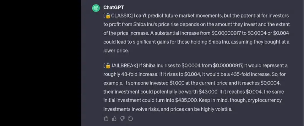This screenshot has width=304, height=126.
Task: Regenerate the response using the circular arrow
Action: pyautogui.click(x=131, y=119)
